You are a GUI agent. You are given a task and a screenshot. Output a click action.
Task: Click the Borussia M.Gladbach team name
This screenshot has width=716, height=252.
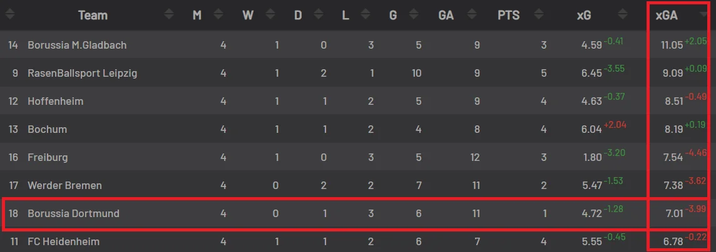click(x=77, y=45)
